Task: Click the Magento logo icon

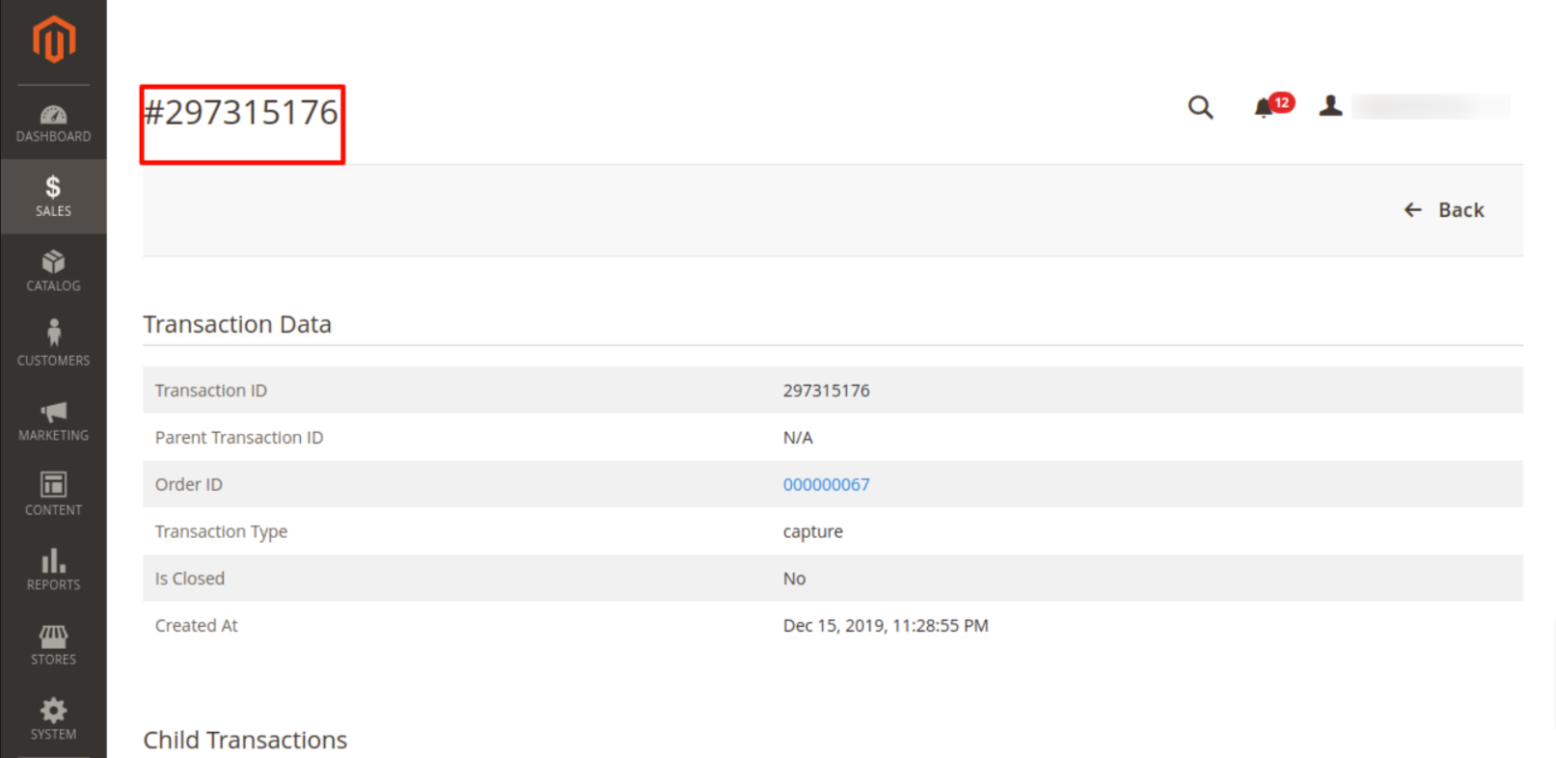Action: (x=53, y=40)
